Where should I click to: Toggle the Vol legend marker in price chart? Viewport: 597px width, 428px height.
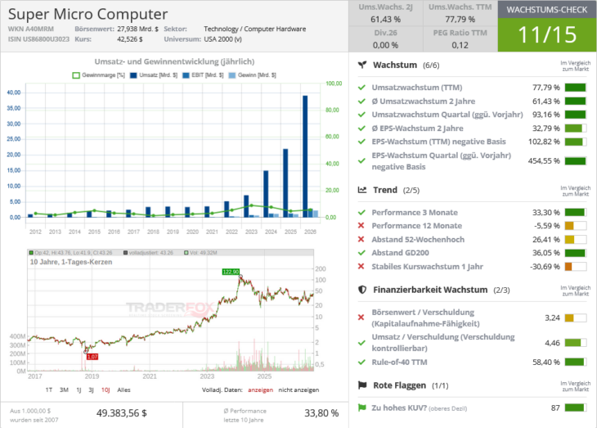(x=186, y=253)
